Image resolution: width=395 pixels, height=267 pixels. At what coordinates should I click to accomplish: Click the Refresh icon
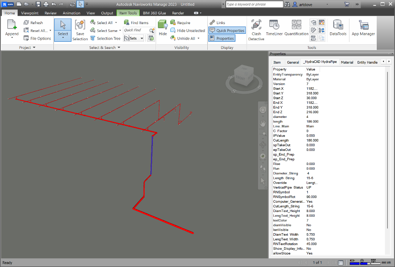26,22
